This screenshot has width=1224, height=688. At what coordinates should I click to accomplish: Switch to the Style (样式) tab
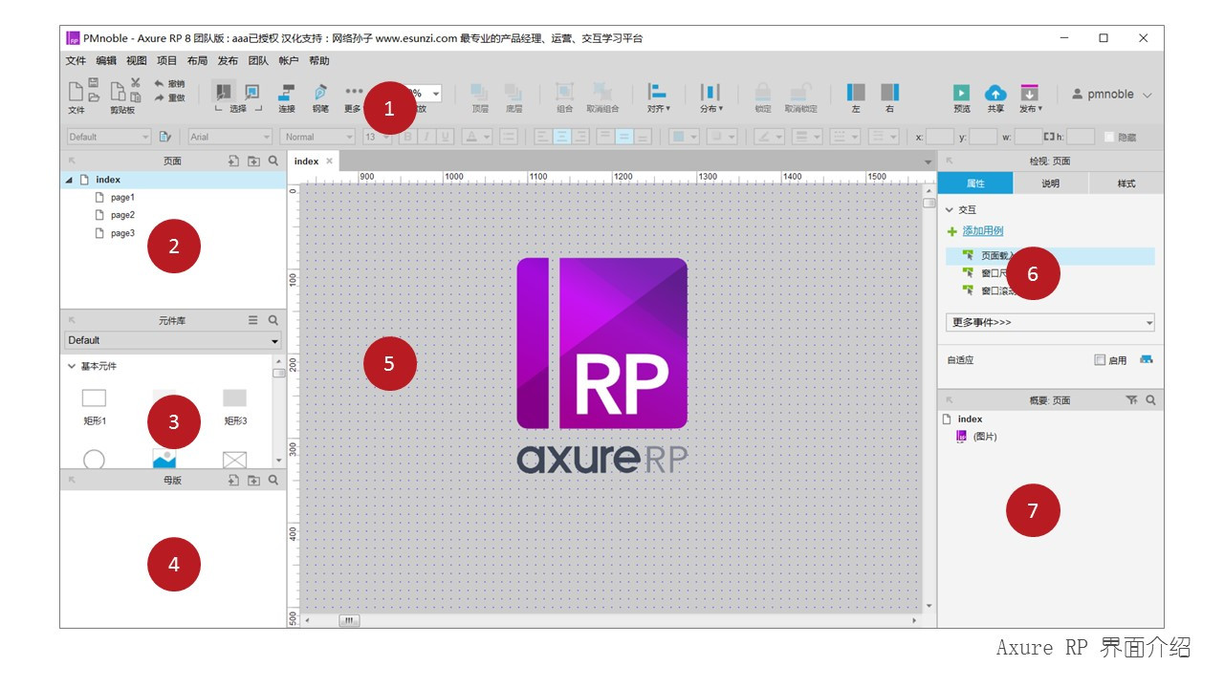pyautogui.click(x=1126, y=183)
